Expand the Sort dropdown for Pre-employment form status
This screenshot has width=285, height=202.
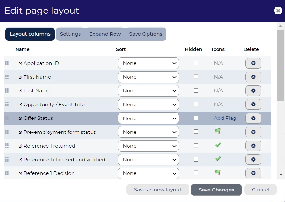tap(148, 132)
